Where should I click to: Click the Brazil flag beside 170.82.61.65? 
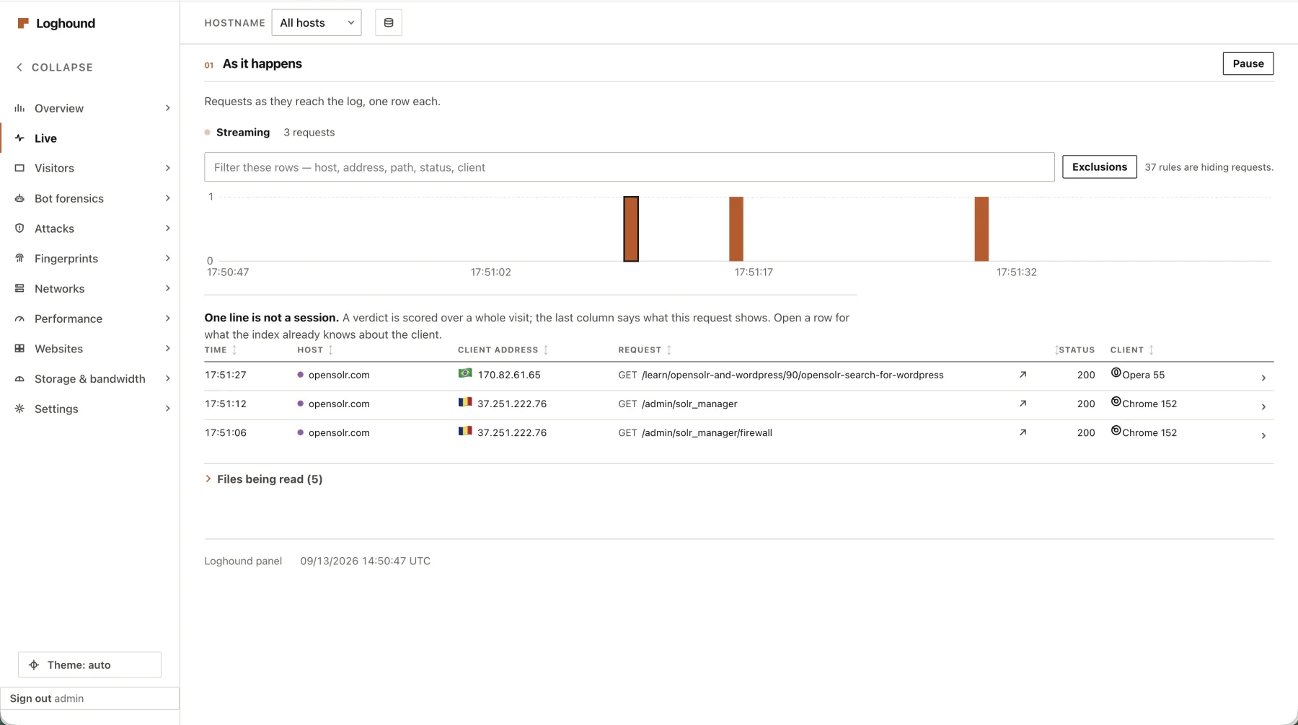465,373
